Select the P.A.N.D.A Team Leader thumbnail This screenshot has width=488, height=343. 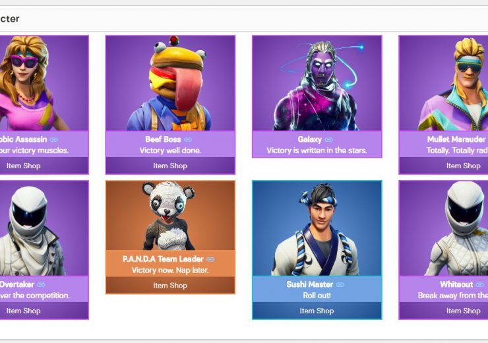point(170,216)
